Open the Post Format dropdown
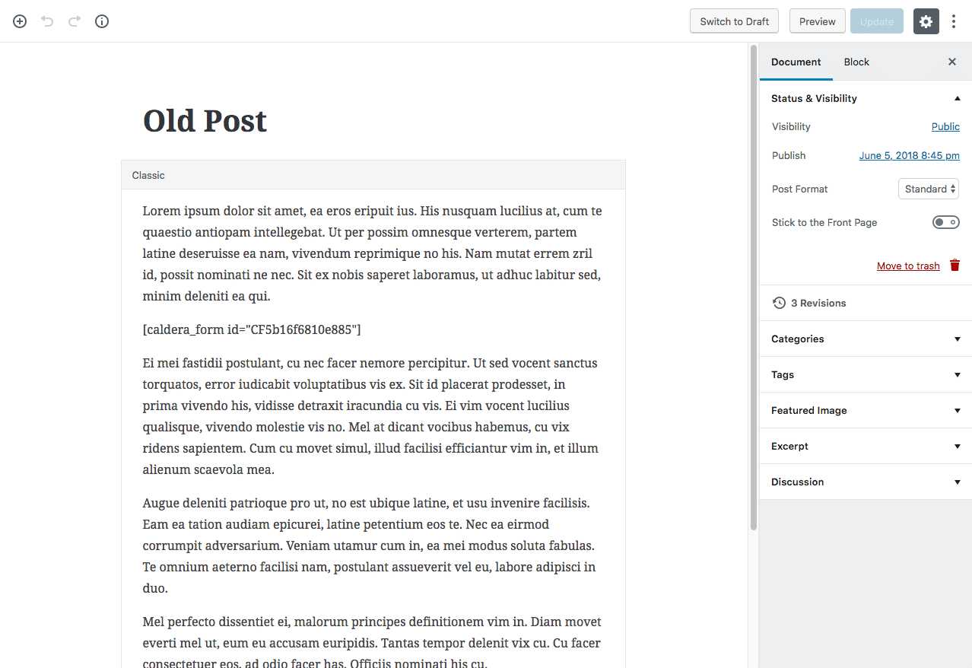The height and width of the screenshot is (668, 972). point(929,189)
